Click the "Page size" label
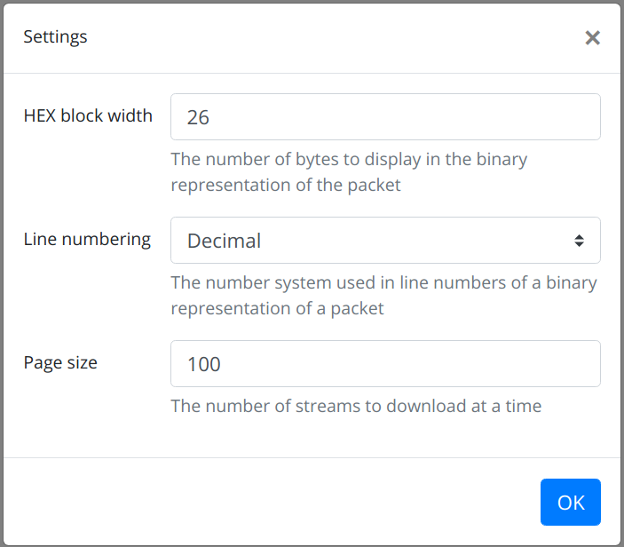 click(x=60, y=362)
